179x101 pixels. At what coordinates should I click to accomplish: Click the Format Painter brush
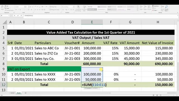pos(6,10)
